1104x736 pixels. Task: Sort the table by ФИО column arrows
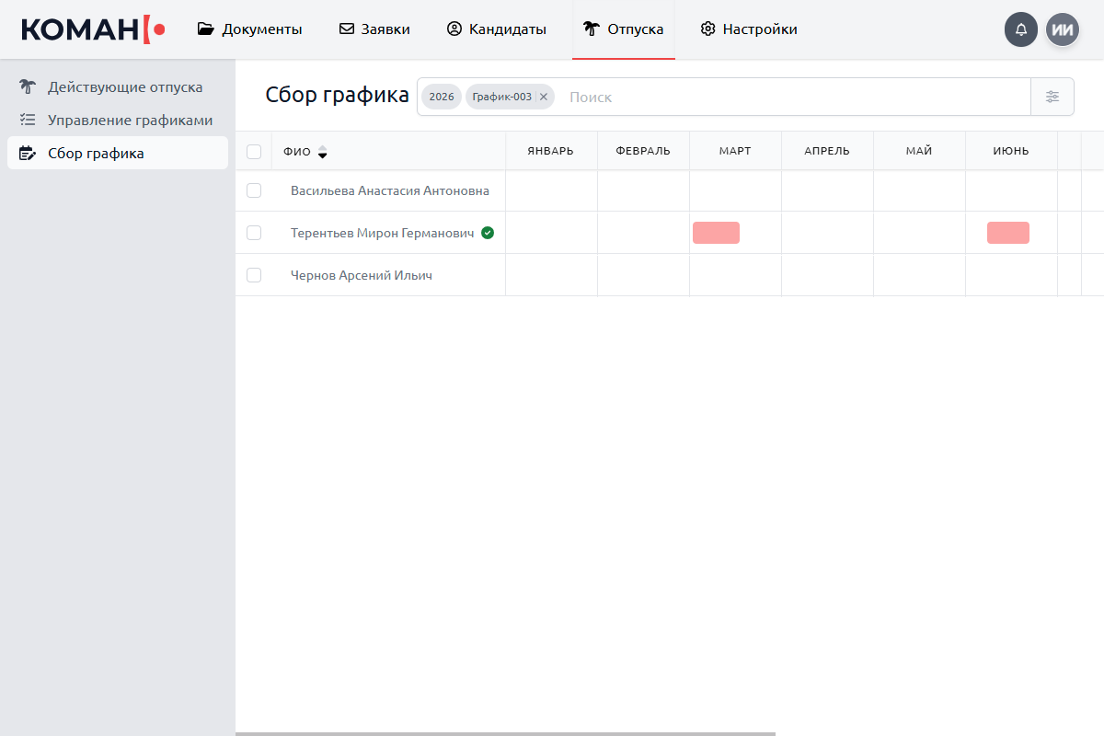322,152
